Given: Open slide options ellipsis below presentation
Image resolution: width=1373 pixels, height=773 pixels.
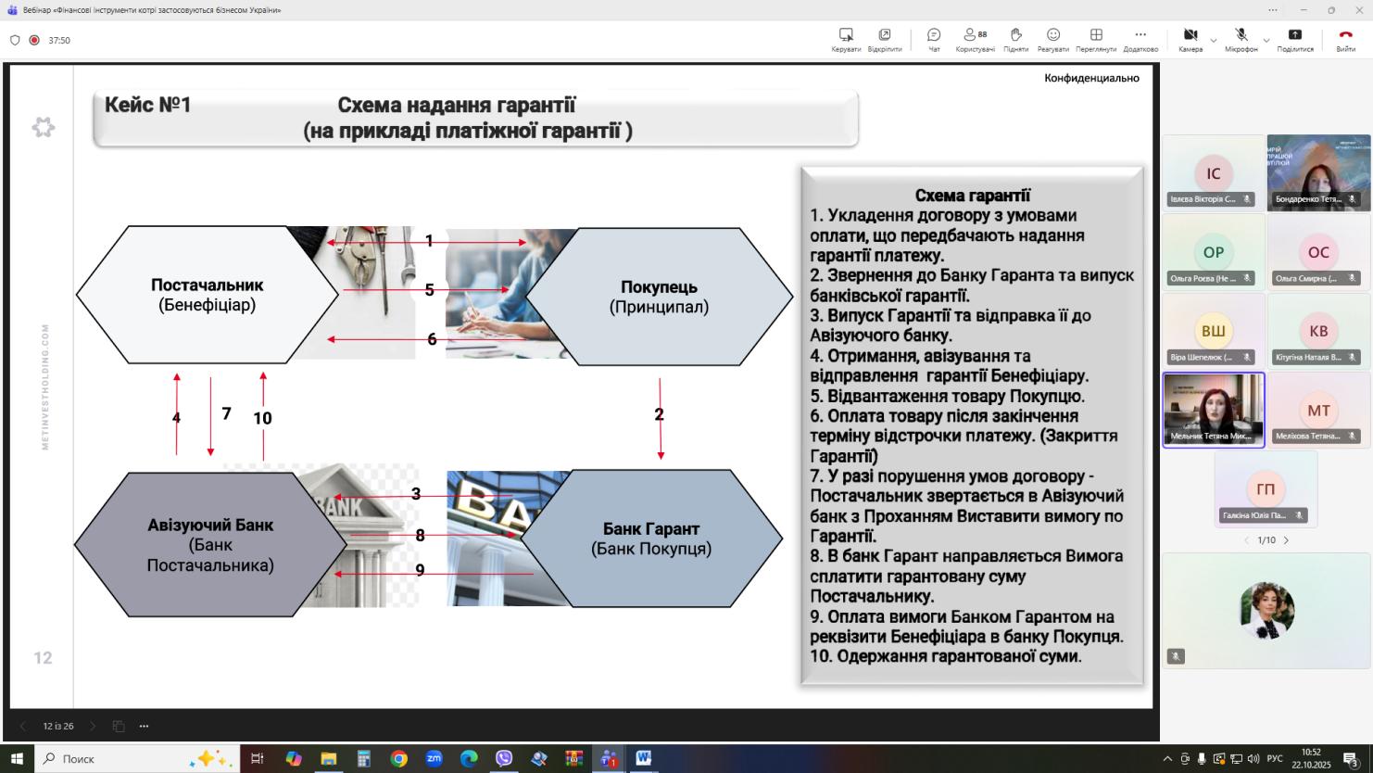Looking at the screenshot, I should pos(144,726).
